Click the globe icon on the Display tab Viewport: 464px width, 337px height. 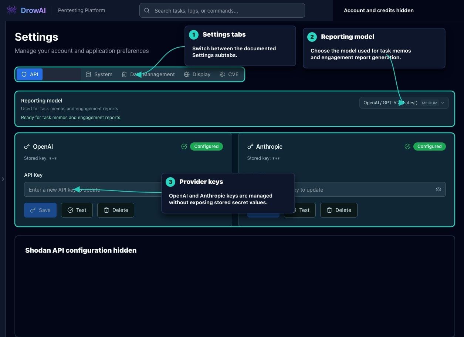pyautogui.click(x=187, y=74)
